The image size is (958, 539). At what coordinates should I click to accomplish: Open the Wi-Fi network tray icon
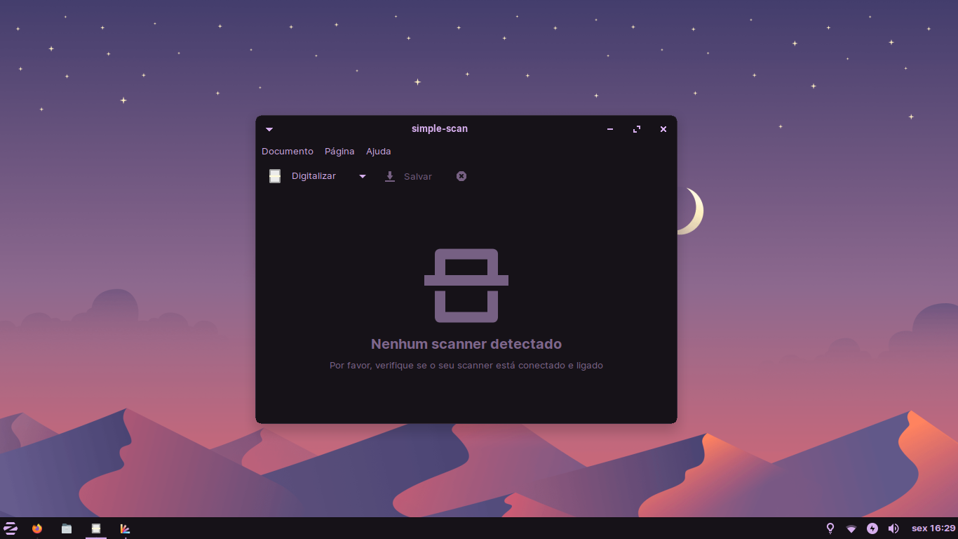[851, 528]
